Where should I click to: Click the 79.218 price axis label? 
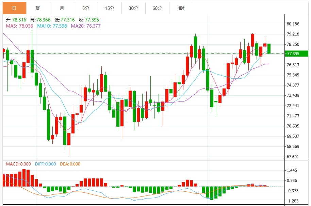pyautogui.click(x=293, y=34)
